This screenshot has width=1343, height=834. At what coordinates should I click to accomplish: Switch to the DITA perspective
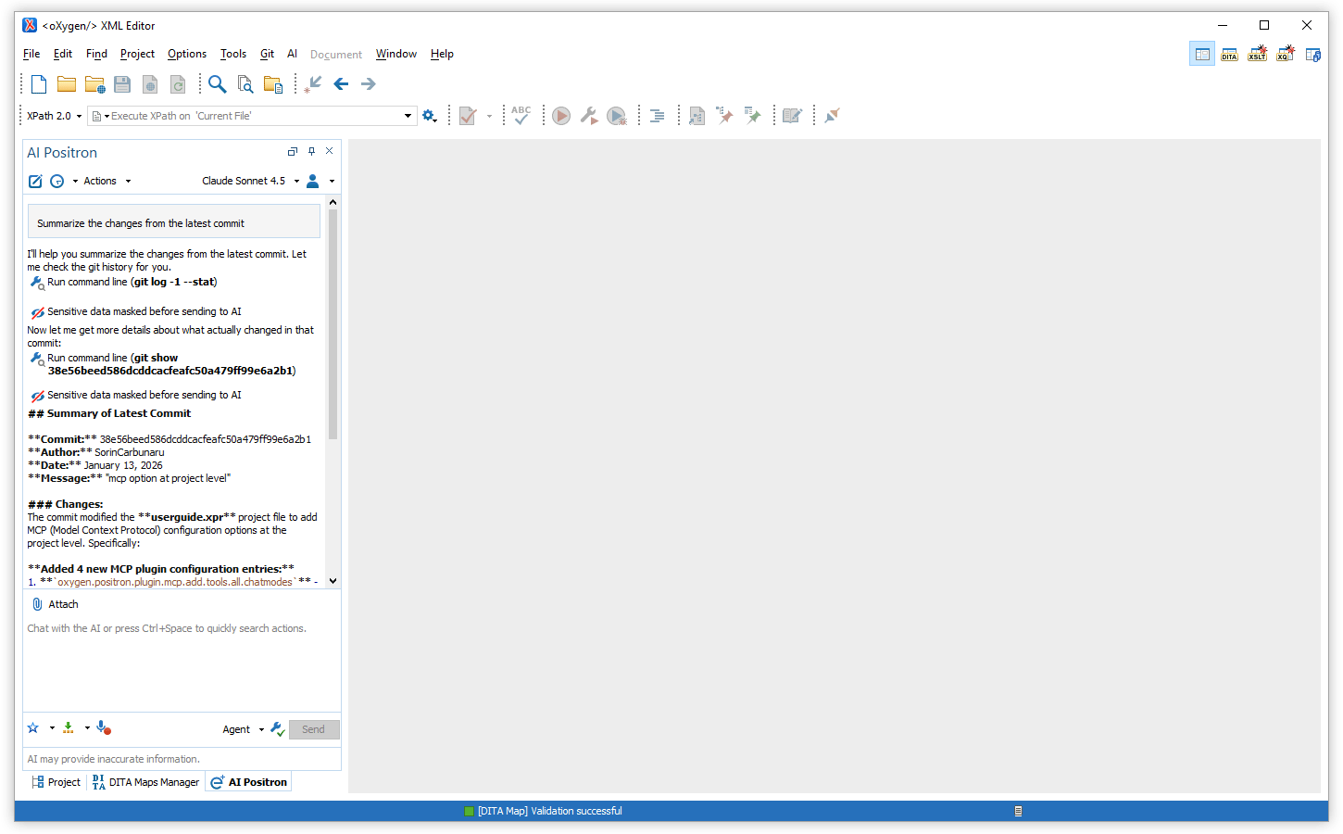[1229, 55]
